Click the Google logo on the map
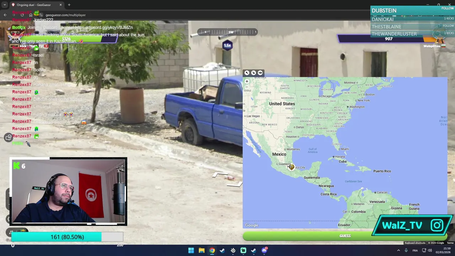 (252, 225)
